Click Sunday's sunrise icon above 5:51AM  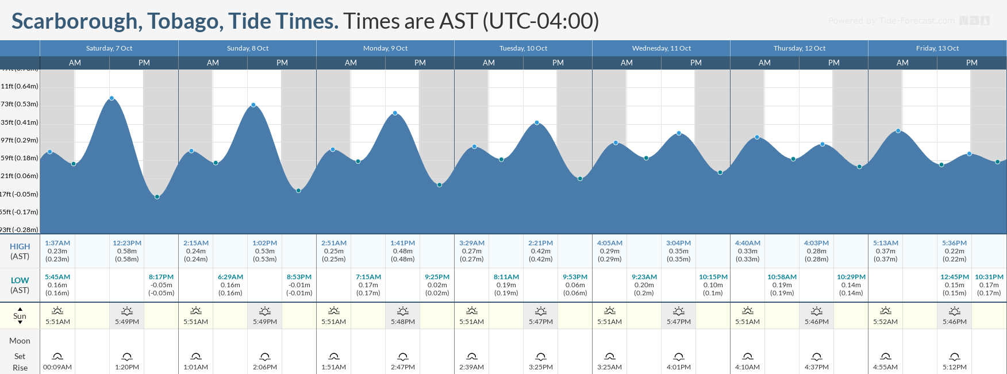pos(196,311)
